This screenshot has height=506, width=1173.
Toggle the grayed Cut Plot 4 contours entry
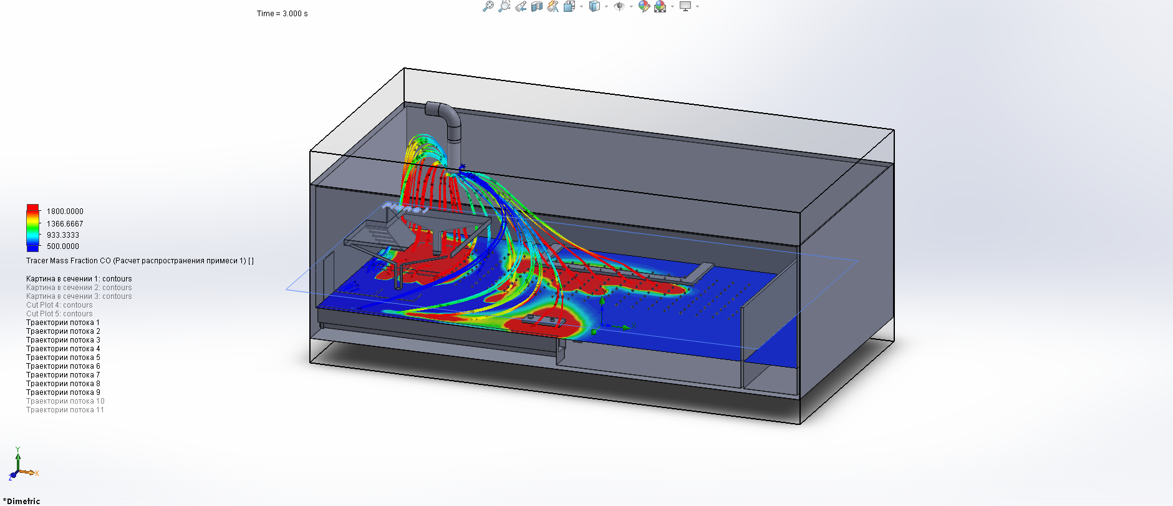(59, 305)
